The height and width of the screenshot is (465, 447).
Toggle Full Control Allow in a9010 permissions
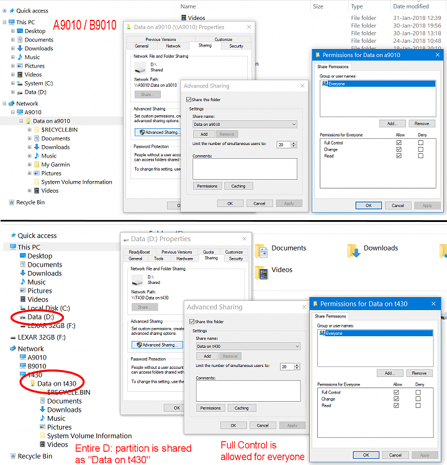click(x=399, y=143)
